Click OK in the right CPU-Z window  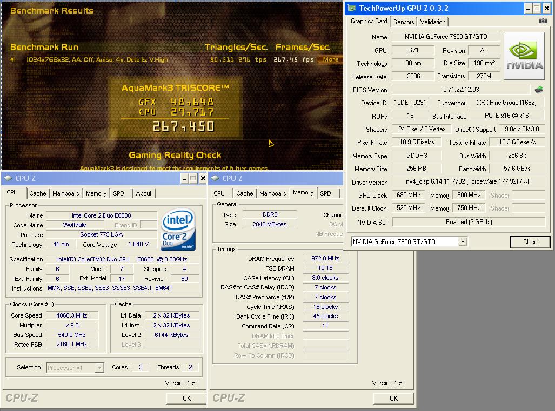[x=393, y=399]
